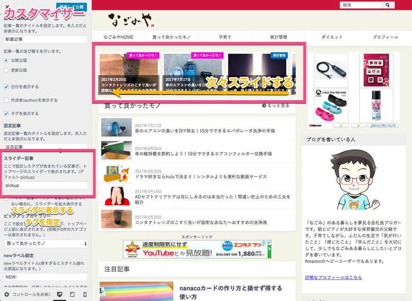Select the 公開日順 radio button

[x=6, y=61]
